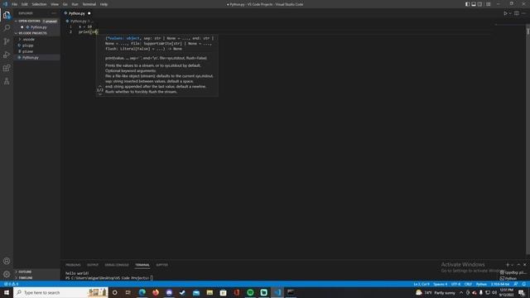Toggle the primary side bar layout icon
Image resolution: width=530 pixels, height=298 pixels.
(x=467, y=4)
